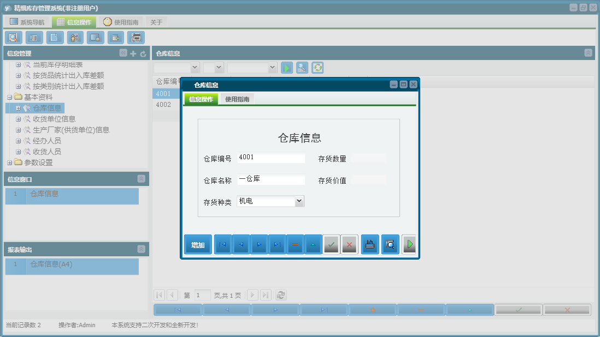Viewport: 600px width, 337px height.
Task: Open the 存货种类 dropdown showing 机电
Action: point(298,201)
